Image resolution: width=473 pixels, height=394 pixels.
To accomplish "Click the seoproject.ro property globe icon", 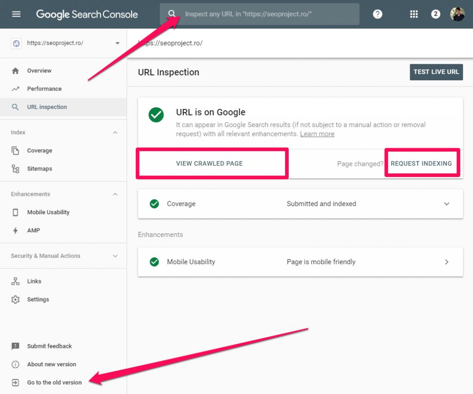I will (16, 43).
